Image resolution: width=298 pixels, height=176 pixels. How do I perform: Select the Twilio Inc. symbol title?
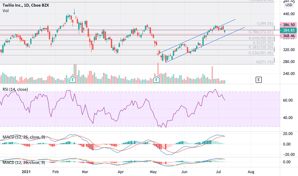13,5
